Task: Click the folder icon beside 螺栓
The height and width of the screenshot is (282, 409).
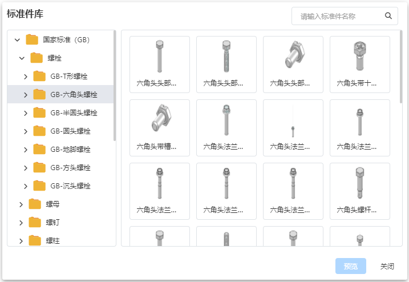Action: 37,58
